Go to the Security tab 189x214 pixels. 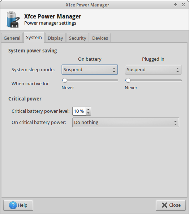pyautogui.click(x=77, y=38)
